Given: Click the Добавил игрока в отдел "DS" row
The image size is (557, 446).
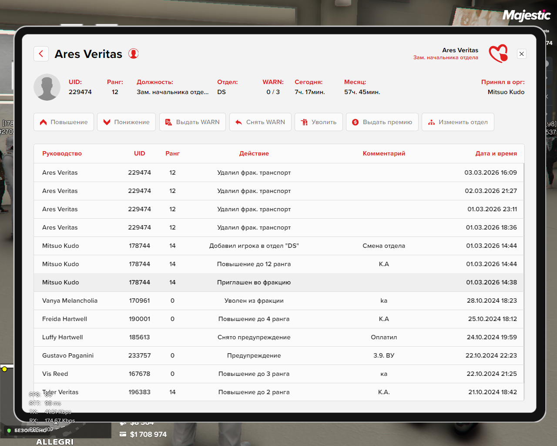Looking at the screenshot, I should click(254, 246).
